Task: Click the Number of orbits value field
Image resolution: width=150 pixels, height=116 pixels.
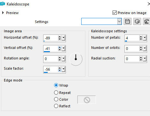Action: (x=132, y=49)
